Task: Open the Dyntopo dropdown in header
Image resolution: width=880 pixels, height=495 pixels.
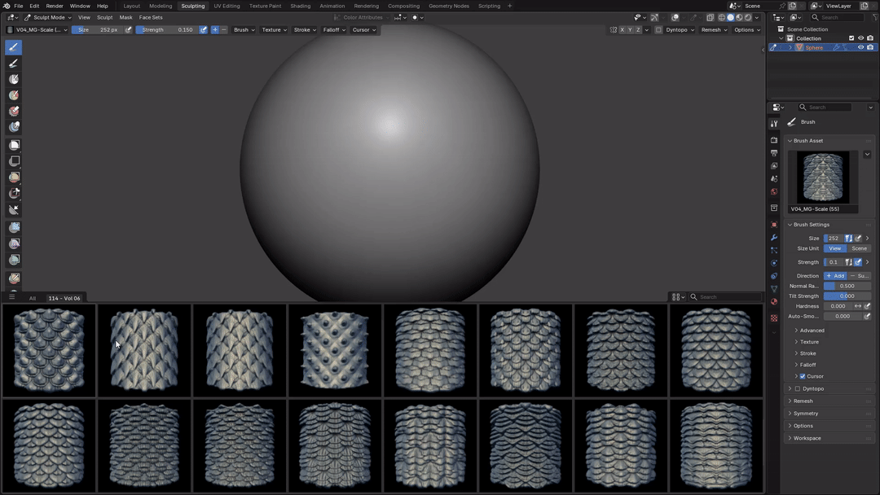Action: pyautogui.click(x=680, y=29)
